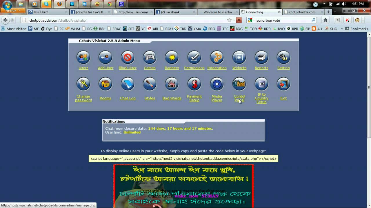371x208 pixels.
Task: Open the Bookmarks menu on toolbar
Action: tap(356, 29)
